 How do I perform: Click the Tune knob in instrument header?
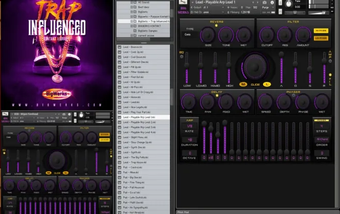(x=288, y=4)
